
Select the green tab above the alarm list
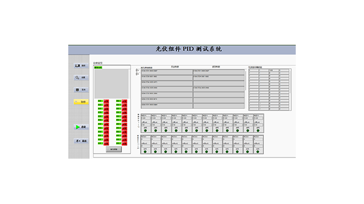[98, 67]
